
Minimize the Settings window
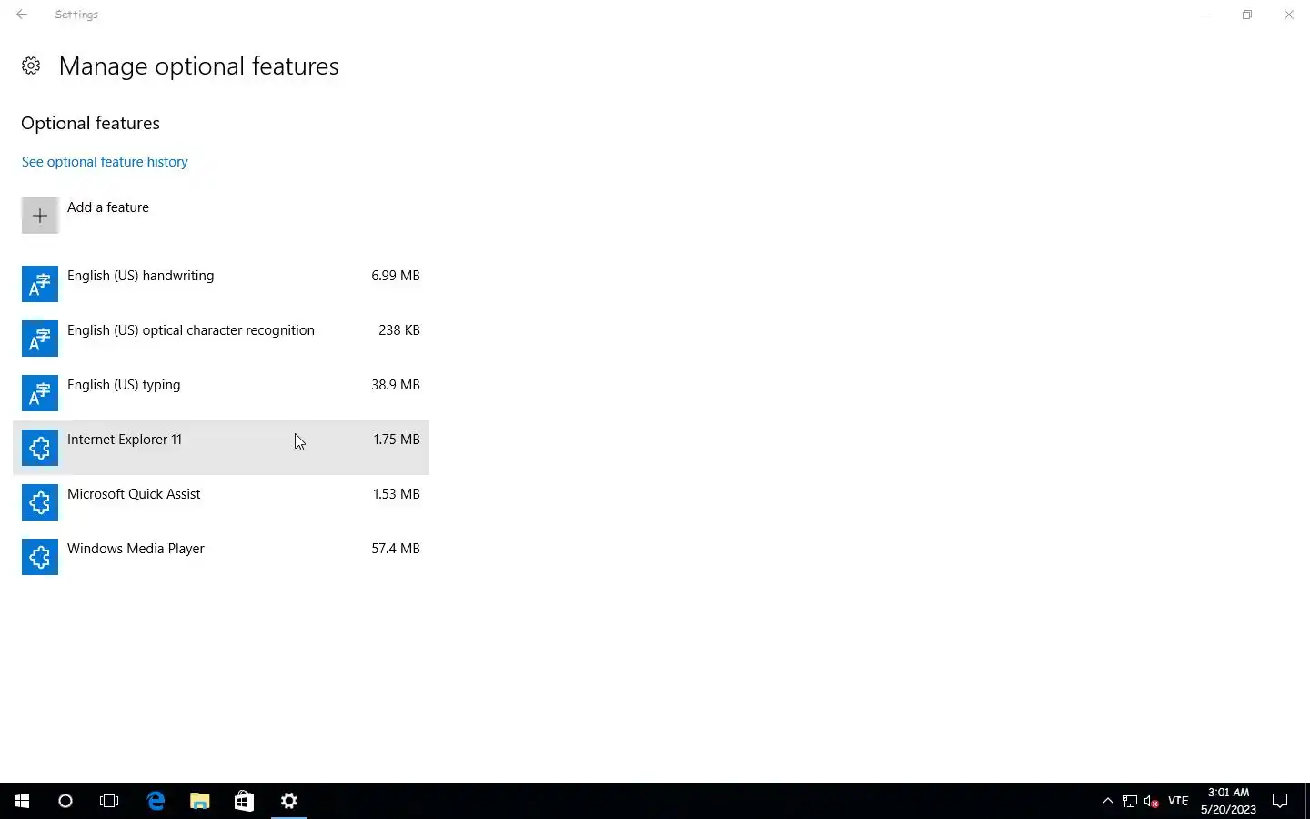tap(1205, 15)
